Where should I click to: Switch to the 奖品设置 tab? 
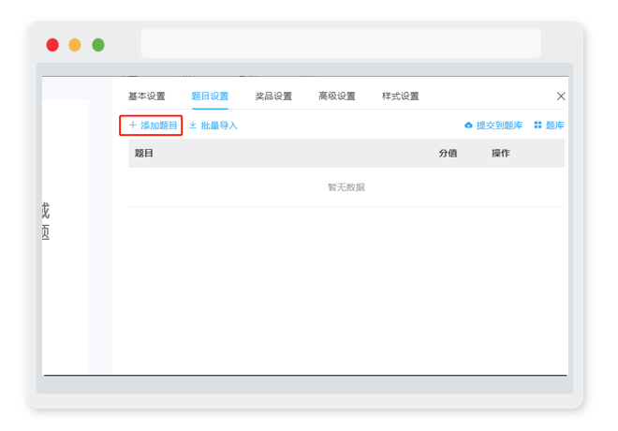(273, 97)
